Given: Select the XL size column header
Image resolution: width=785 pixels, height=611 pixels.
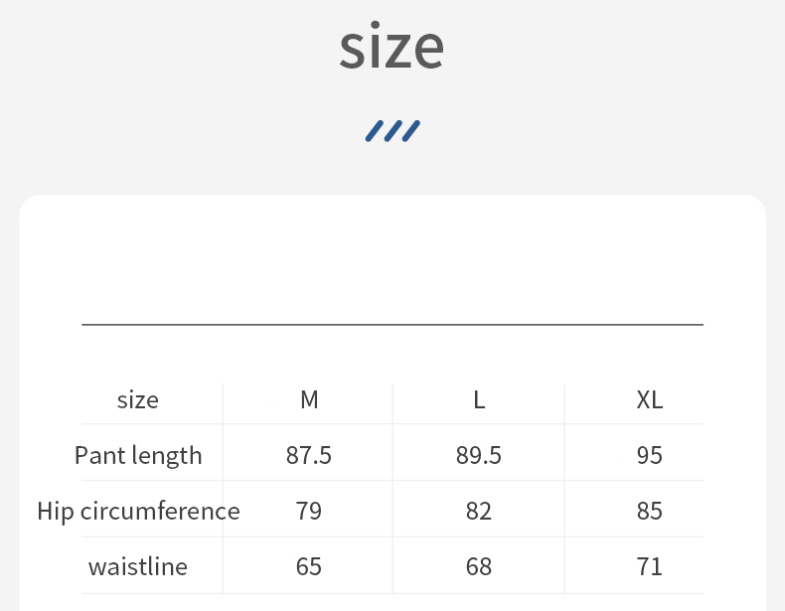Looking at the screenshot, I should (x=649, y=400).
